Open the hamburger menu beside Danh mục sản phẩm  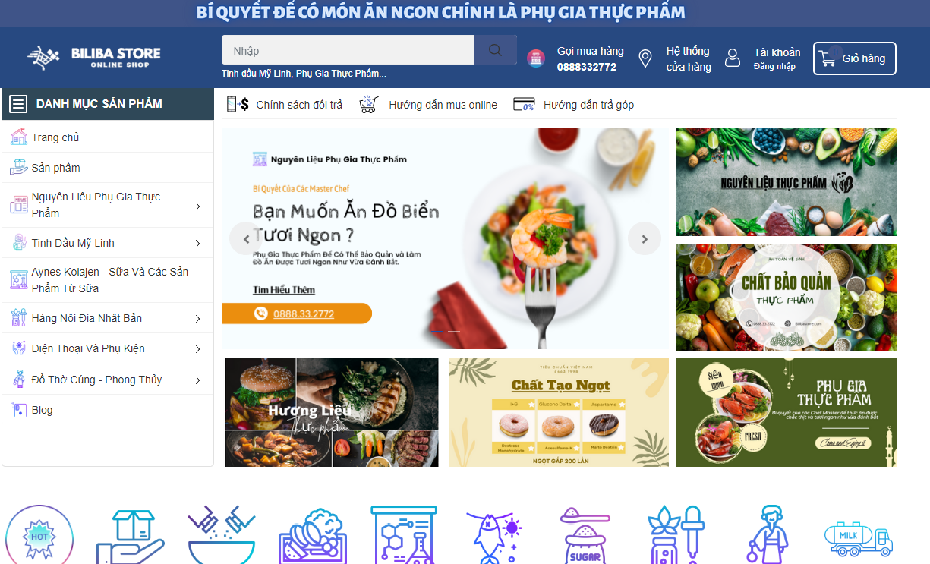19,104
